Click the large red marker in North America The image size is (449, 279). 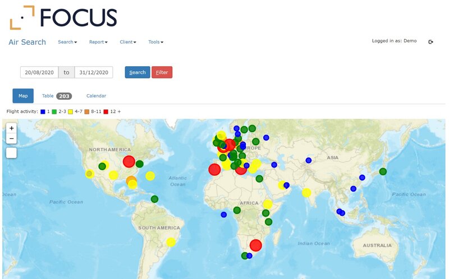[129, 161]
